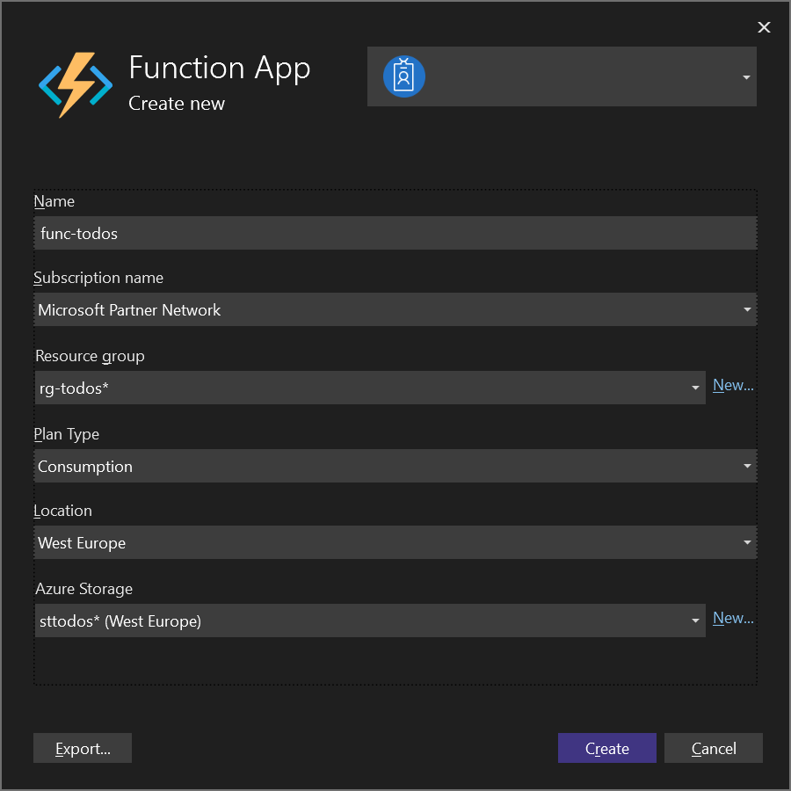Click the Cancel button

[713, 748]
